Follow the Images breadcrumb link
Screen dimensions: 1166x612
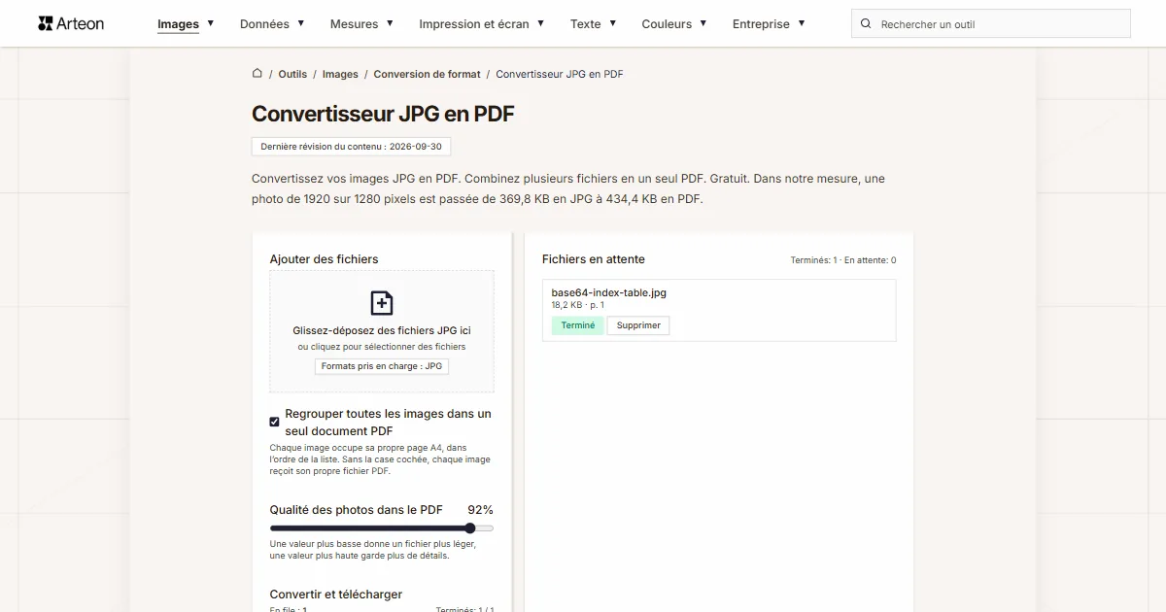coord(340,74)
